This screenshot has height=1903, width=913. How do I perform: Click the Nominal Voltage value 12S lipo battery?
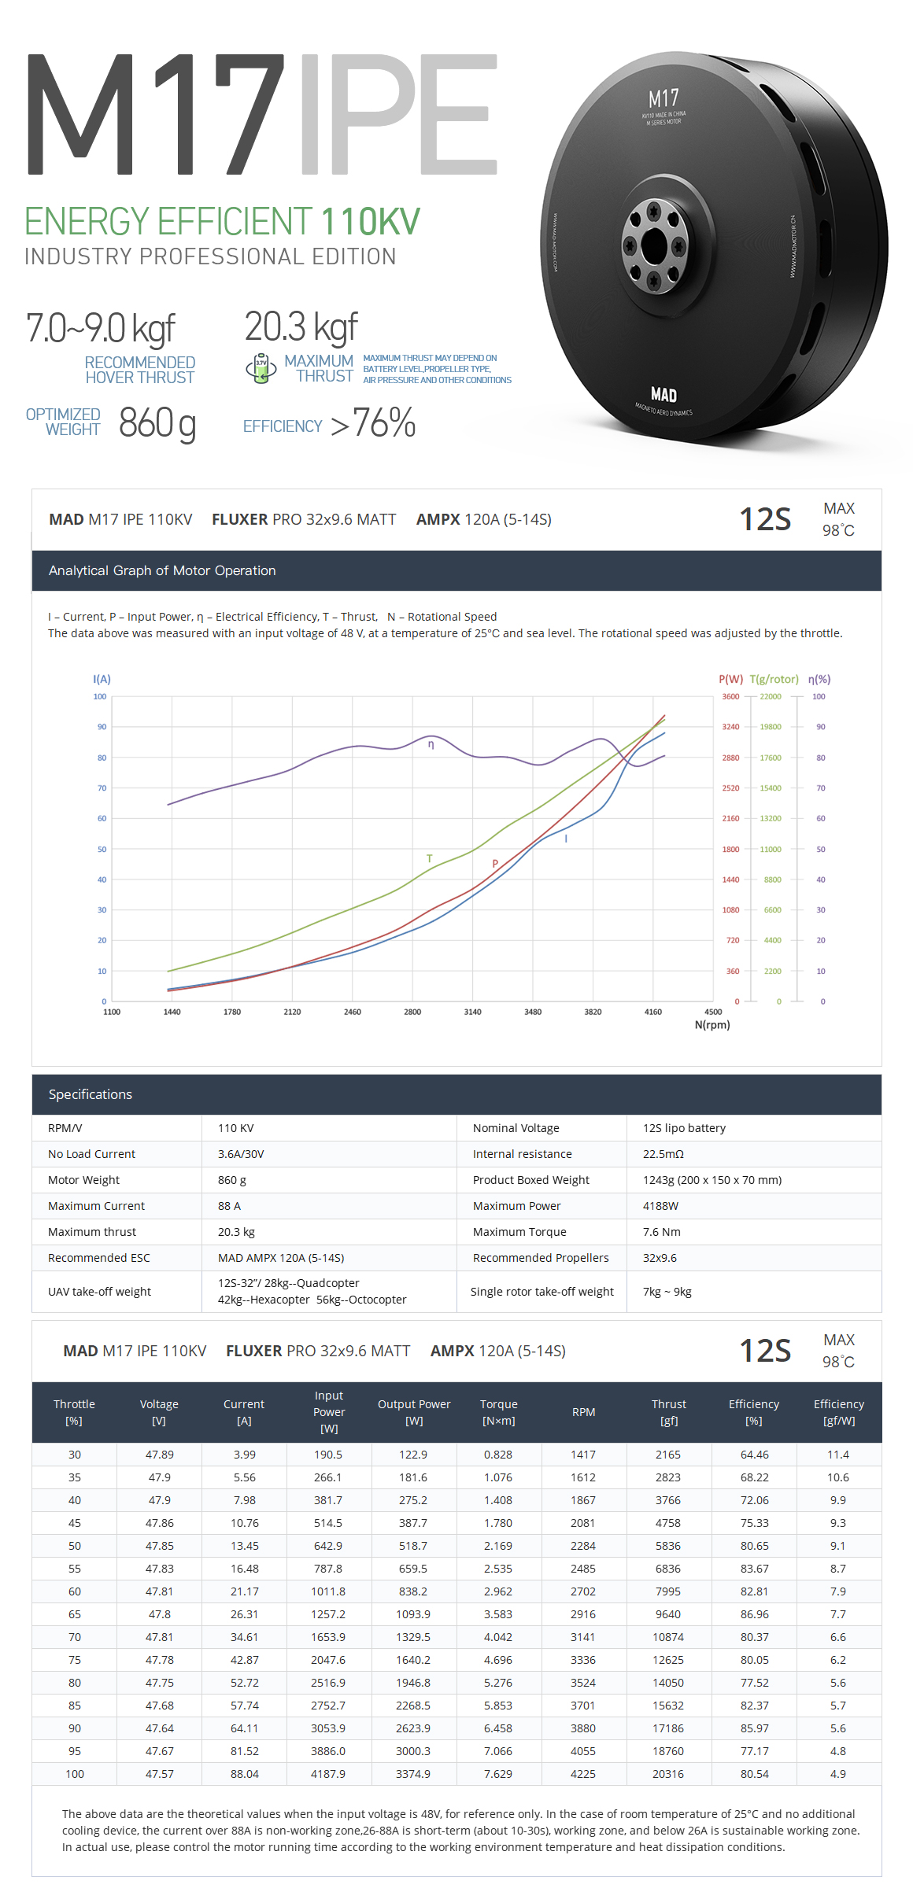684,1128
